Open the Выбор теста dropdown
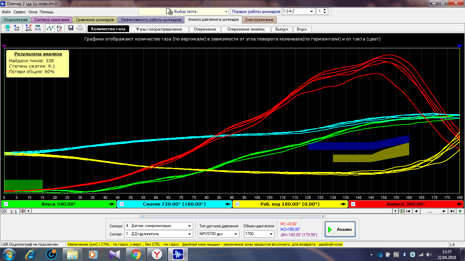 183,11
